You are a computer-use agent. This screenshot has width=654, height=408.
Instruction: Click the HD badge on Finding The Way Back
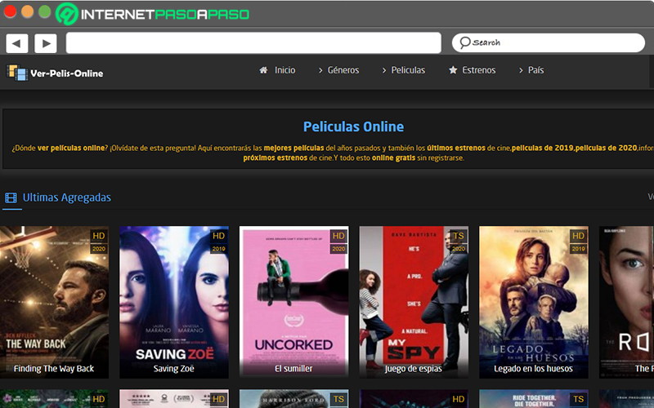point(99,236)
